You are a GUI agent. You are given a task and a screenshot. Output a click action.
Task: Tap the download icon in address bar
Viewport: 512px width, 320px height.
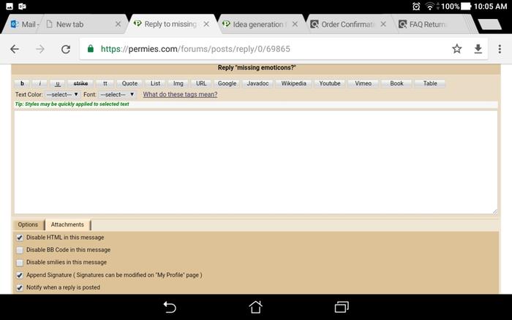point(478,49)
